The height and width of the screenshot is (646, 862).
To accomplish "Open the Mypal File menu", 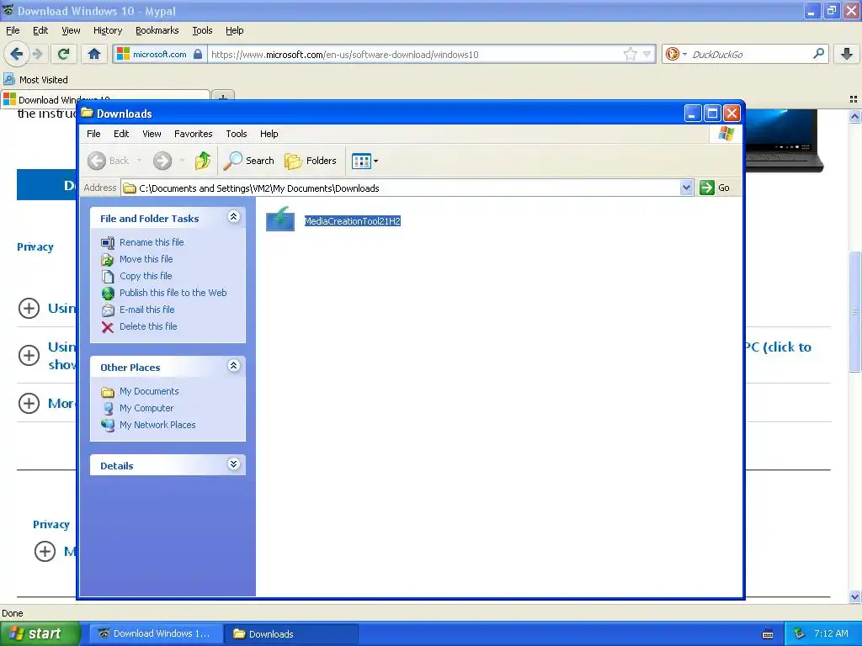I will click(x=13, y=30).
